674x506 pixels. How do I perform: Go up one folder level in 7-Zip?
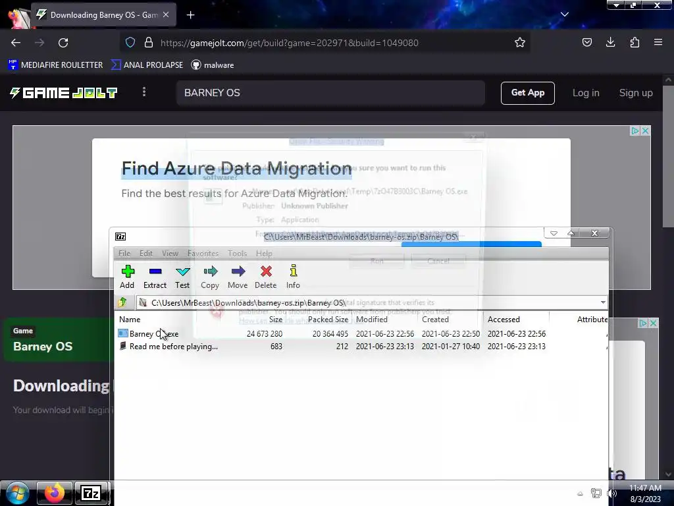[x=122, y=302]
